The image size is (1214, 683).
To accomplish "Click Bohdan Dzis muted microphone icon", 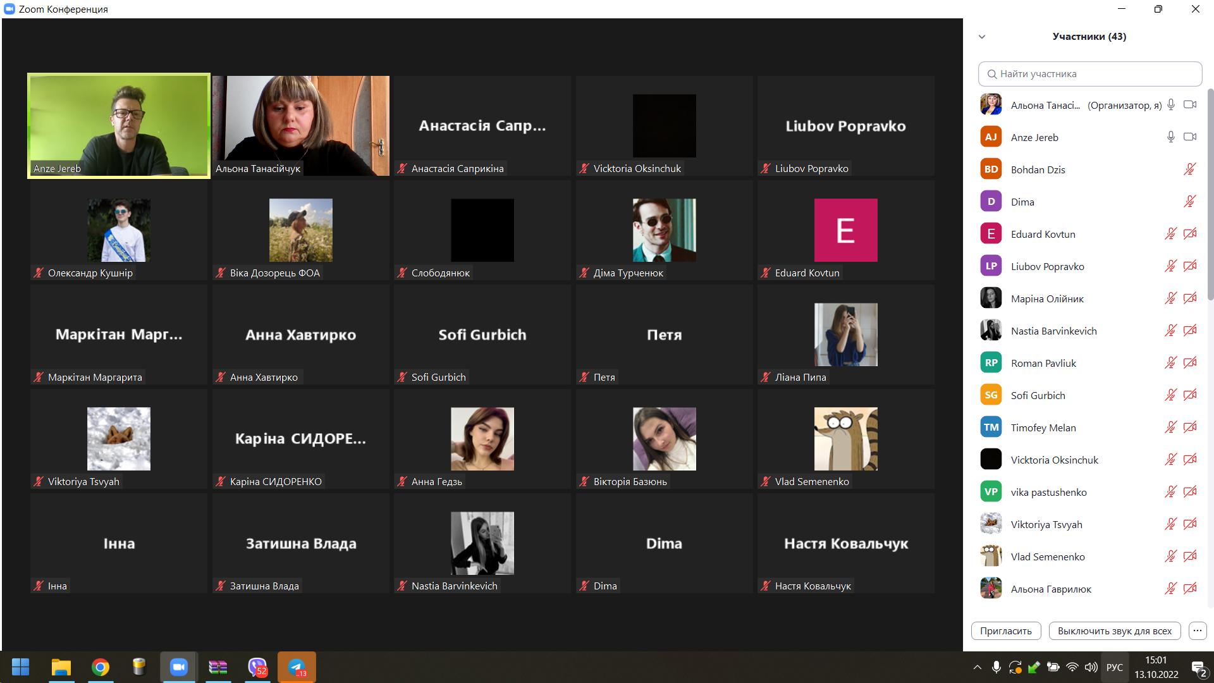I will click(x=1189, y=169).
